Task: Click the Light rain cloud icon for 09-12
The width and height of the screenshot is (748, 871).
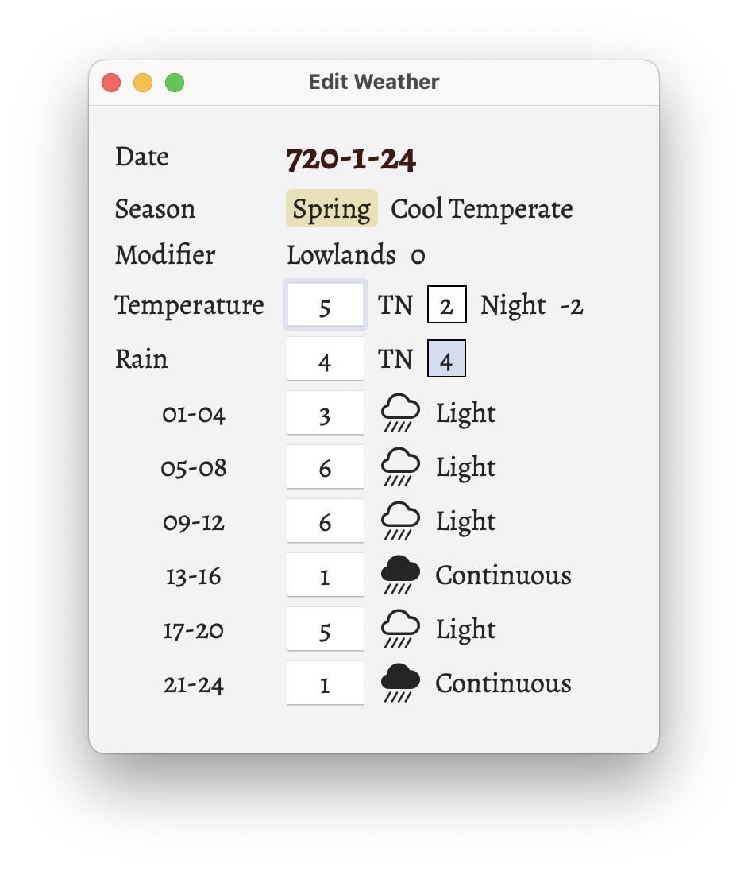Action: click(399, 521)
